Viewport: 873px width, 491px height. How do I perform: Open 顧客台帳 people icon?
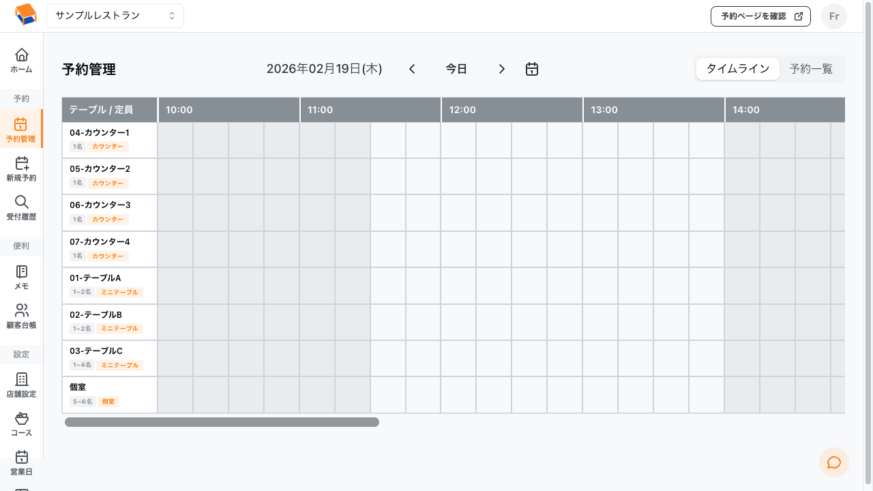(x=22, y=311)
